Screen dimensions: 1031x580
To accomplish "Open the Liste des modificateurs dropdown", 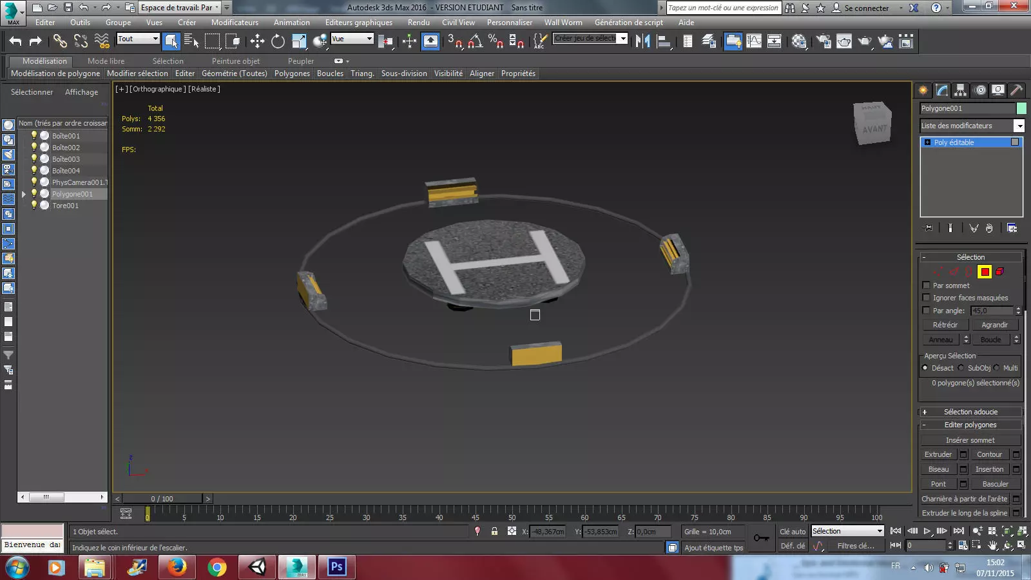I will click(972, 126).
